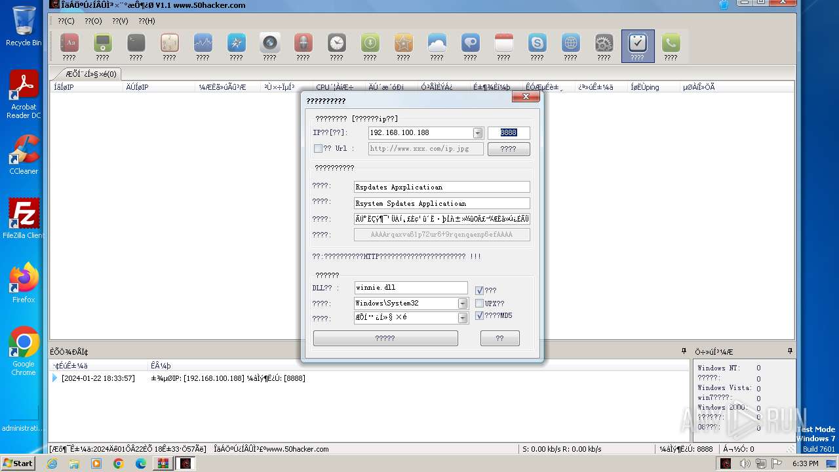Close the configuration dialog

(x=526, y=97)
